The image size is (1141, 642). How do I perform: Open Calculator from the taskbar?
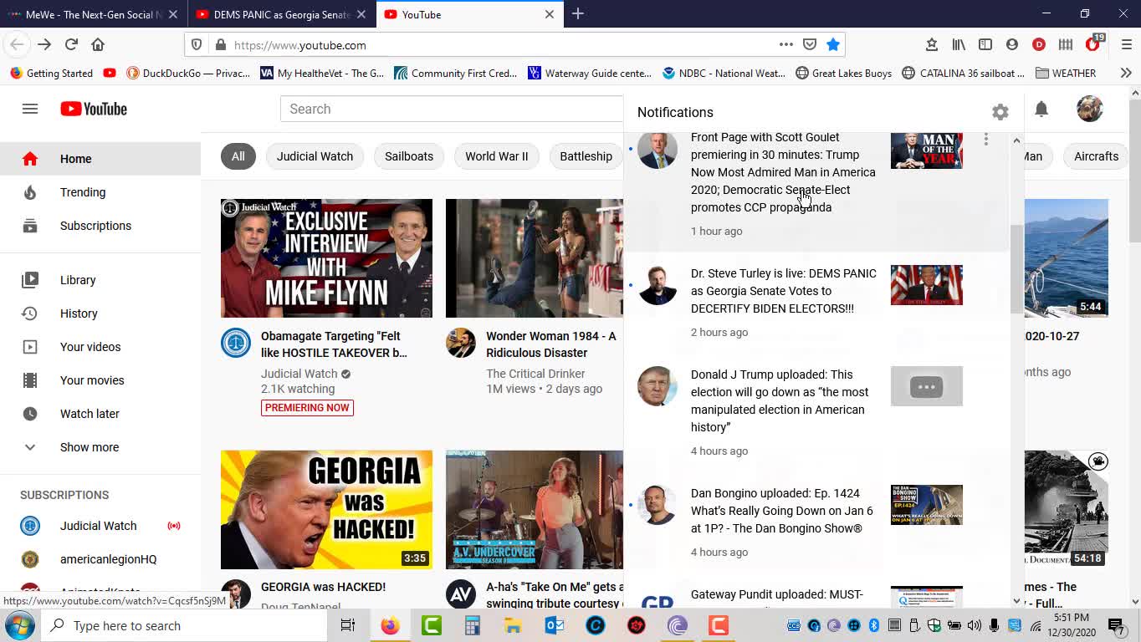(473, 625)
